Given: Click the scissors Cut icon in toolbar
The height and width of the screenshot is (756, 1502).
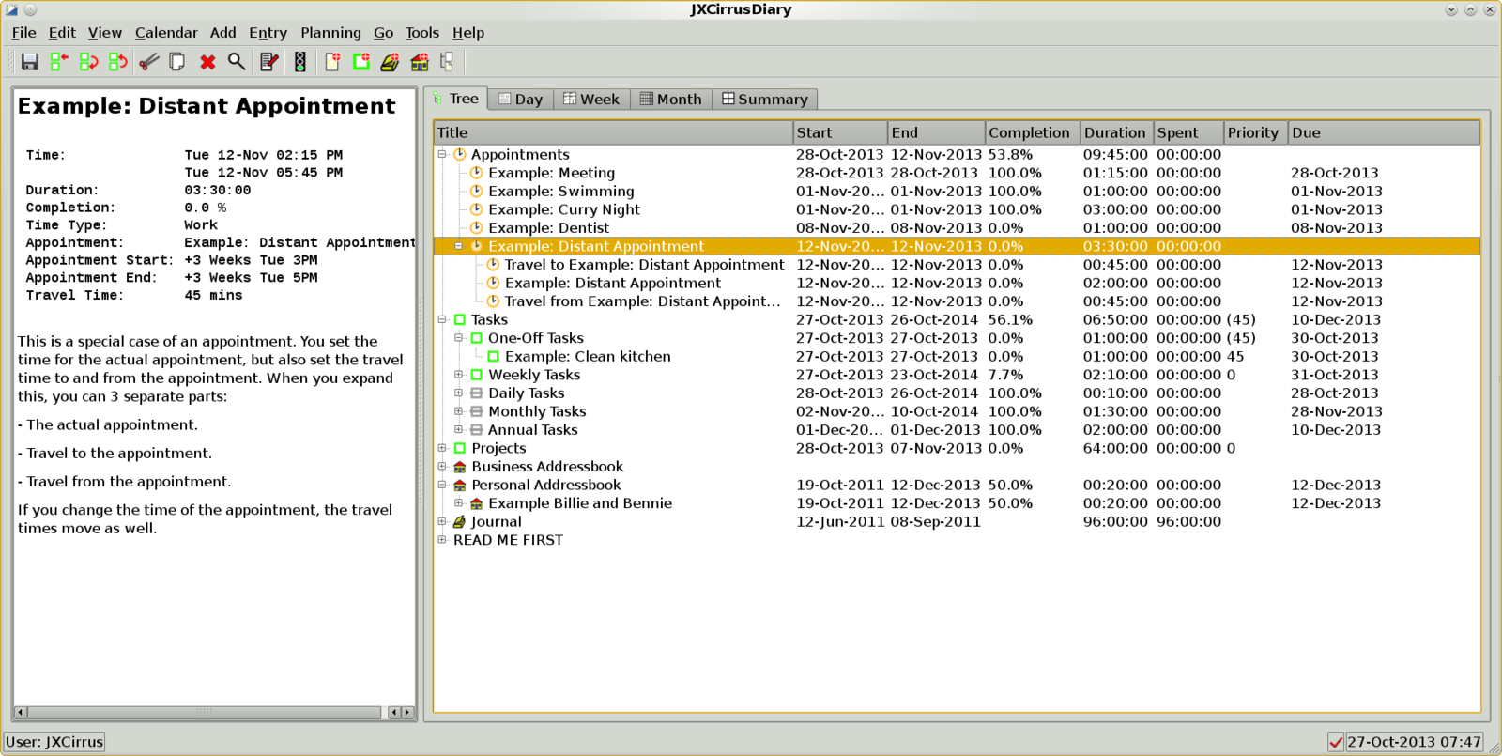Looking at the screenshot, I should pos(147,62).
